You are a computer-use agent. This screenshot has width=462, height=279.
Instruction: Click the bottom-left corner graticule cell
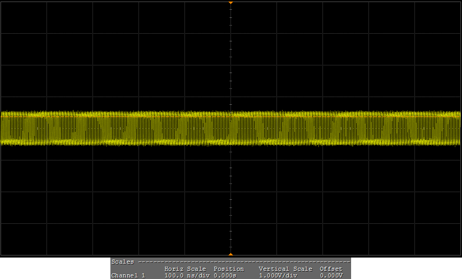coord(24,239)
